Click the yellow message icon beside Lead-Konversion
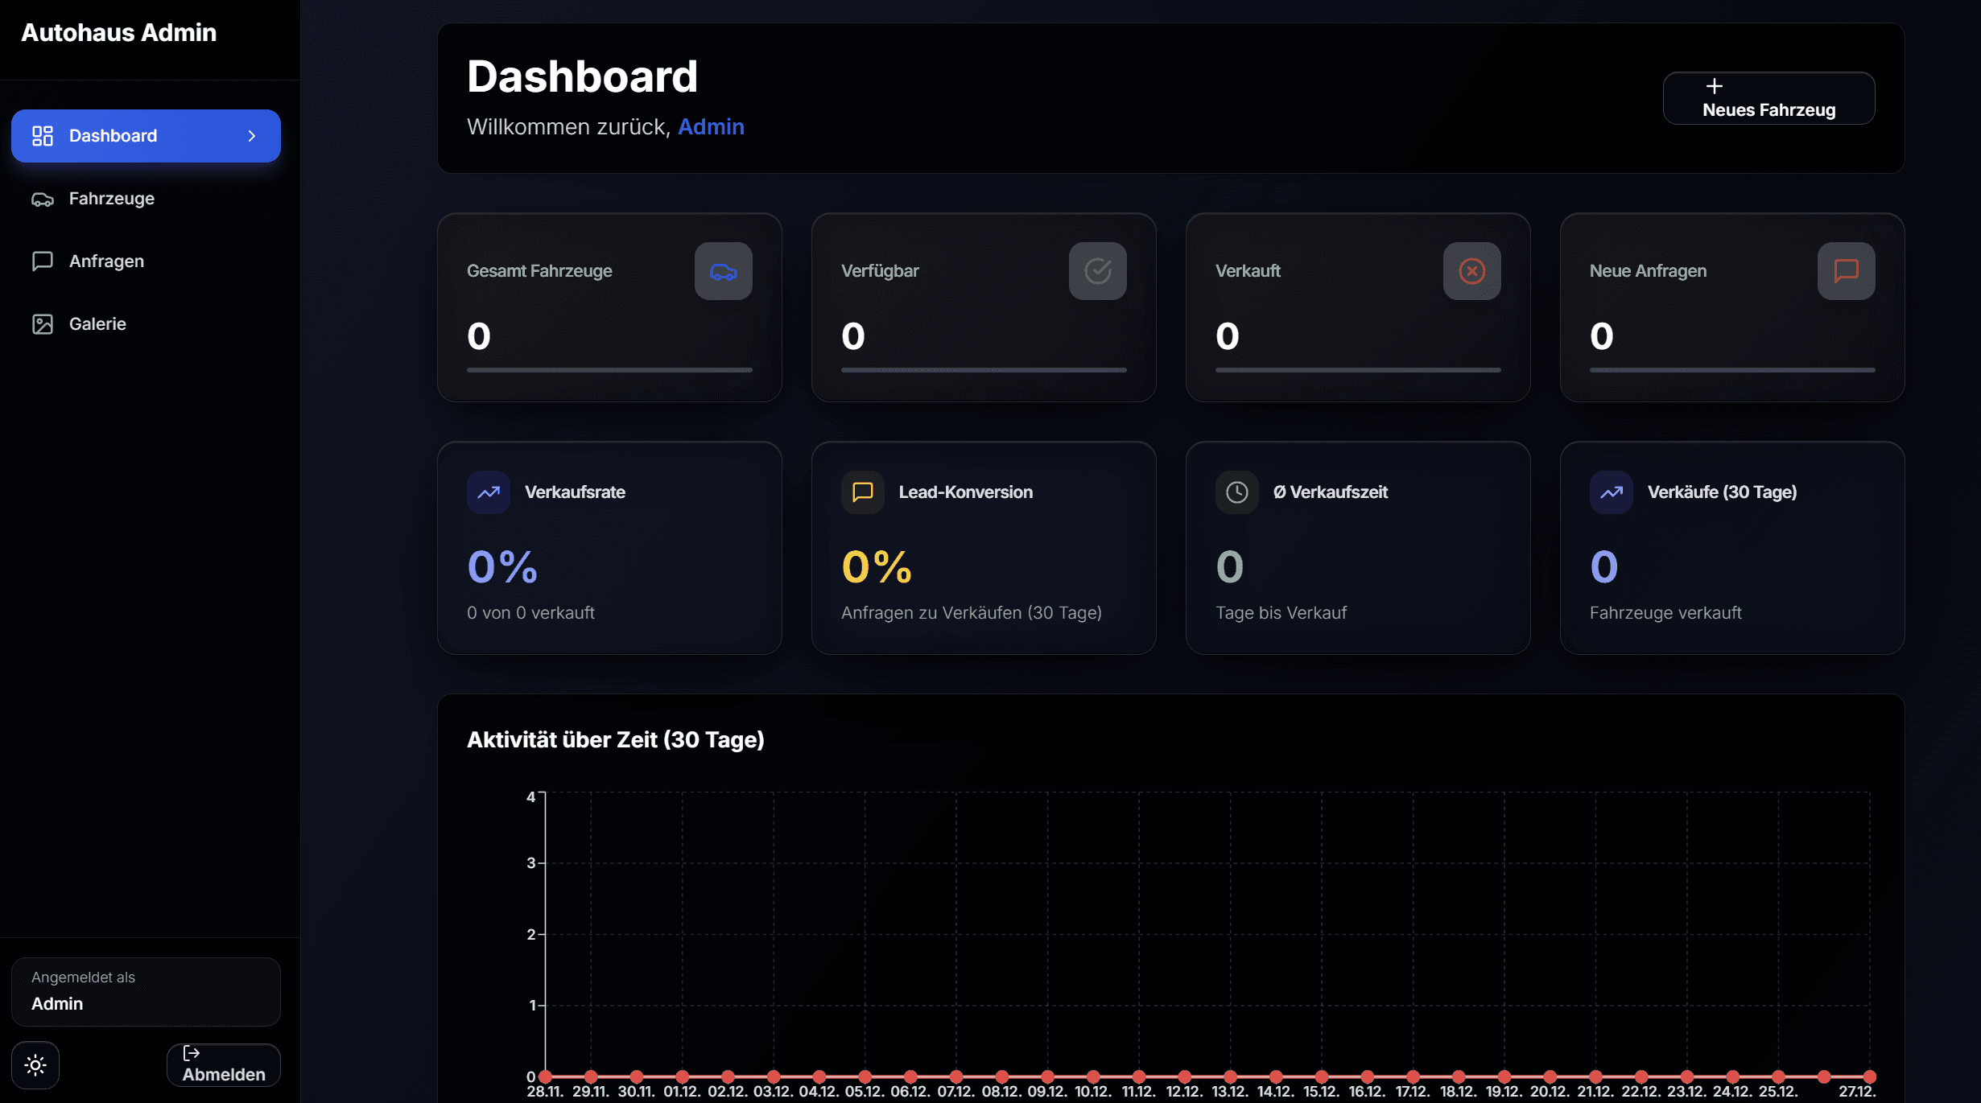Screen dimensions: 1981x1103 (862, 492)
